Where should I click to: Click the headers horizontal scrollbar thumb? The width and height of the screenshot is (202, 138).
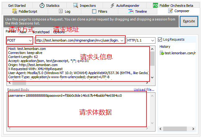click(19, 83)
